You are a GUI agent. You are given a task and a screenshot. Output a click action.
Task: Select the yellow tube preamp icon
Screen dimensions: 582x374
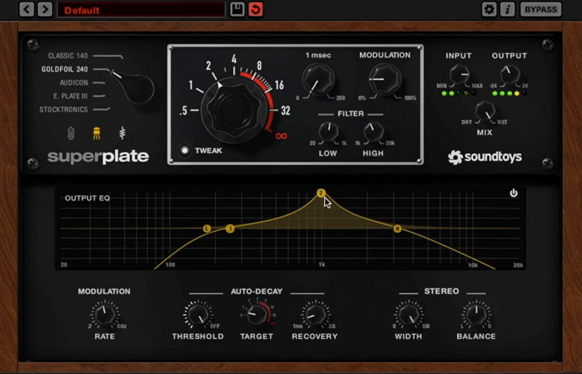(x=97, y=133)
